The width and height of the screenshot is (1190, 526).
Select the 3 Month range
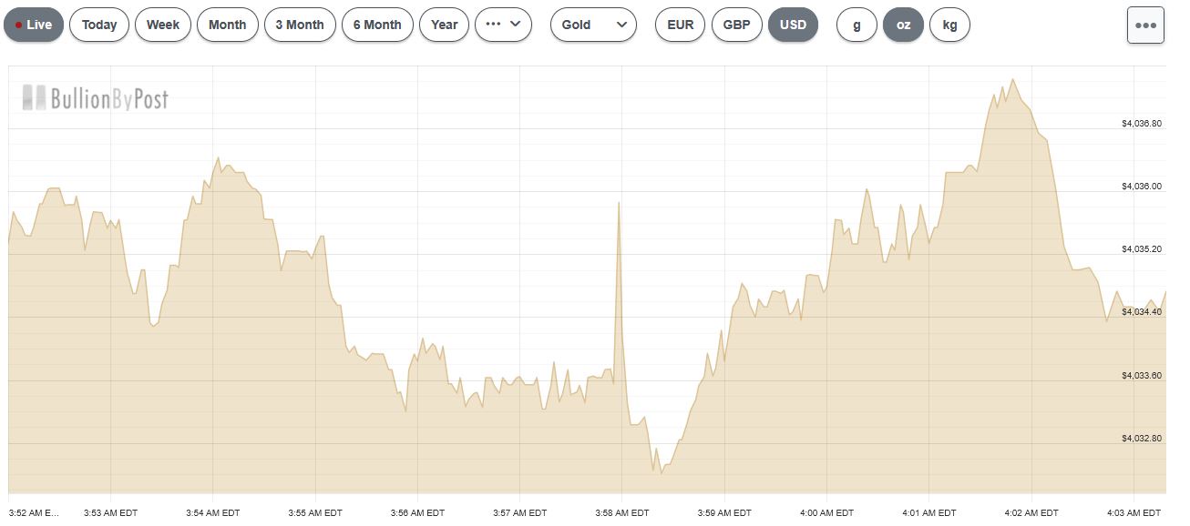(300, 25)
